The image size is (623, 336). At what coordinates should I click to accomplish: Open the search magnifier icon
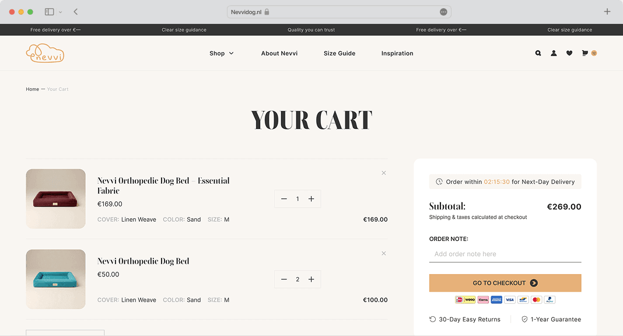[x=538, y=53]
